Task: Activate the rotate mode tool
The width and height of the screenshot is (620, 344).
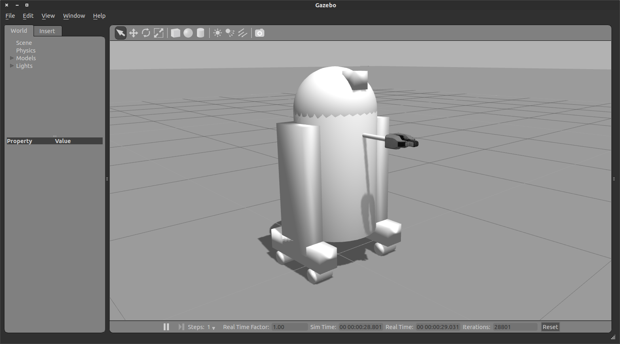Action: pos(146,33)
